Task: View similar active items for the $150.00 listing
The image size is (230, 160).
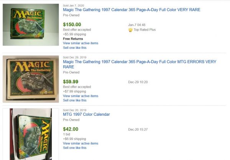Action: [80, 43]
